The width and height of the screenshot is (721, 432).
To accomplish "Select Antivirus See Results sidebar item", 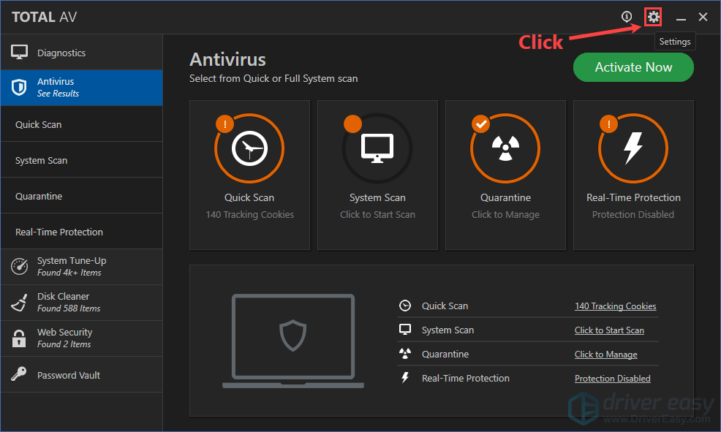I will pyautogui.click(x=58, y=88).
